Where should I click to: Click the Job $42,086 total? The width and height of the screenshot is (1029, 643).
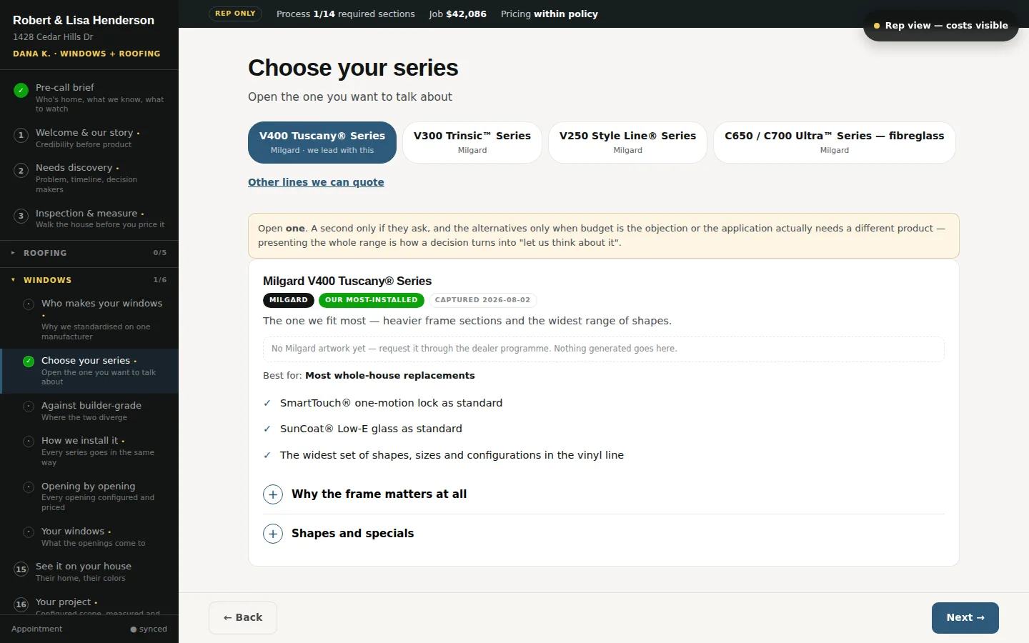point(458,14)
